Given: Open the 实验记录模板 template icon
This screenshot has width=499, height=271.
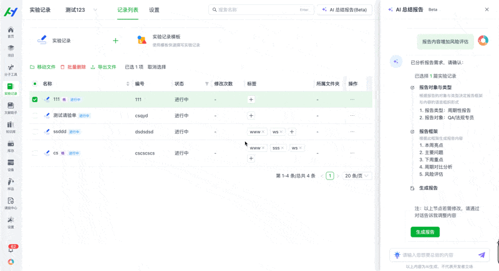Looking at the screenshot, I should [x=142, y=40].
